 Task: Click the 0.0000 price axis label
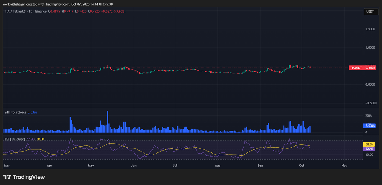(370, 84)
